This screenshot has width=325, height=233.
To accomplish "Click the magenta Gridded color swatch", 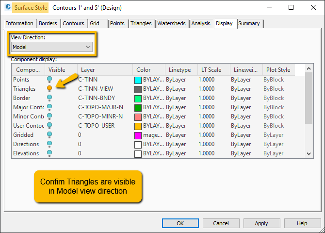I will tap(138, 135).
